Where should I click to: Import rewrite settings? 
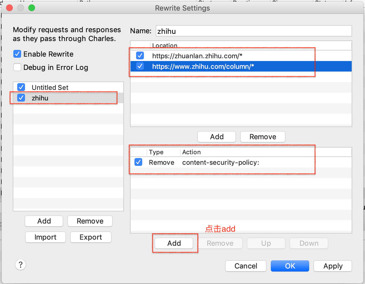pos(45,237)
